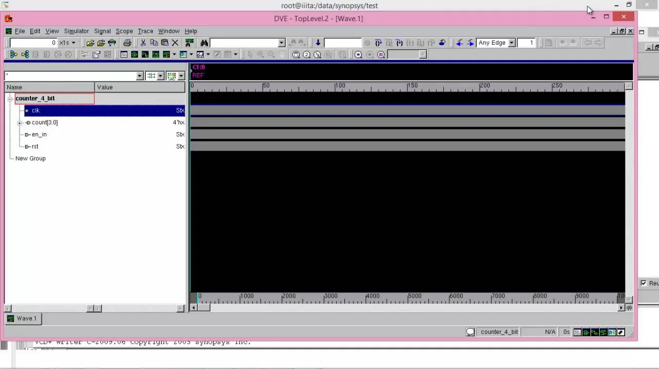Open the Signal menu
Image resolution: width=659 pixels, height=369 pixels.
point(102,31)
